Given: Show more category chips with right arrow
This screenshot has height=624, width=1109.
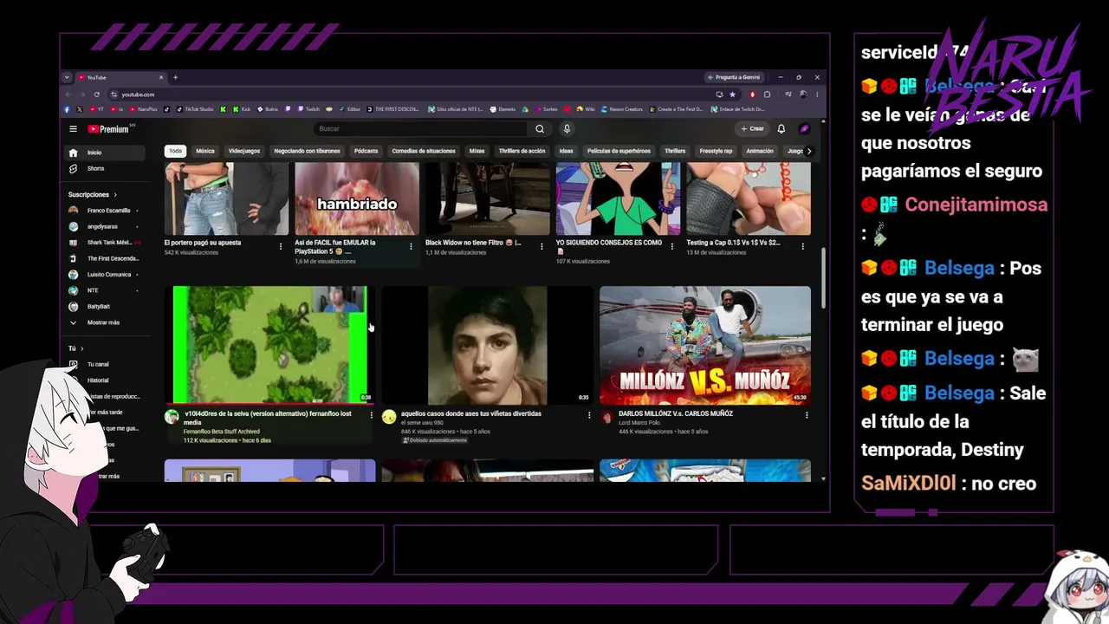Looking at the screenshot, I should [809, 151].
